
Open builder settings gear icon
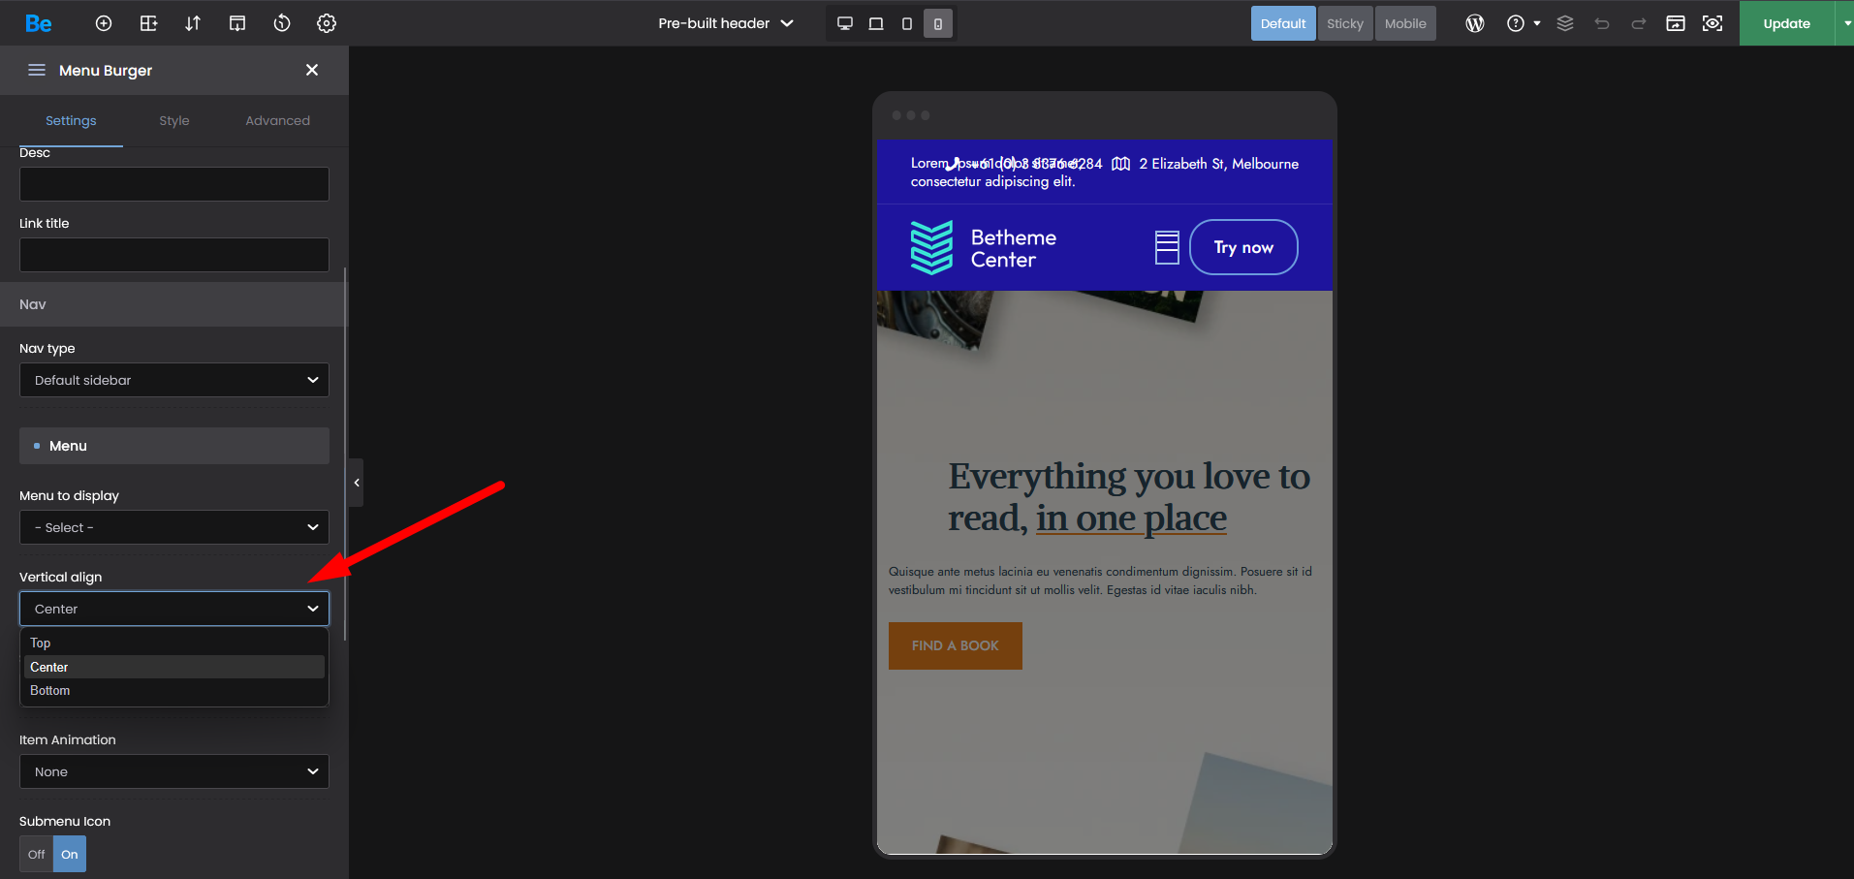coord(327,23)
